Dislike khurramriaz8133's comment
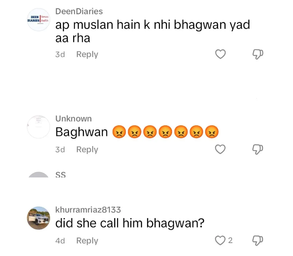The height and width of the screenshot is (256, 293). (x=258, y=241)
